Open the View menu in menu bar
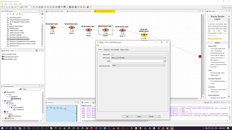This screenshot has width=232, height=130. (10, 4)
